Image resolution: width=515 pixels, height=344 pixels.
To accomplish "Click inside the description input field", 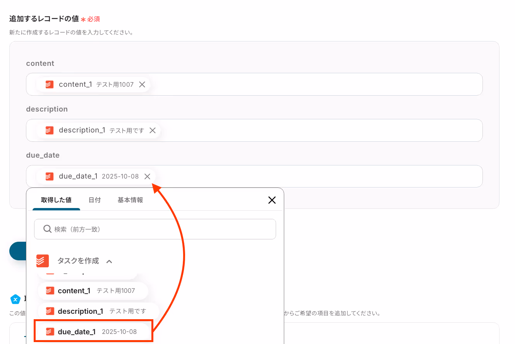I will click(254, 131).
